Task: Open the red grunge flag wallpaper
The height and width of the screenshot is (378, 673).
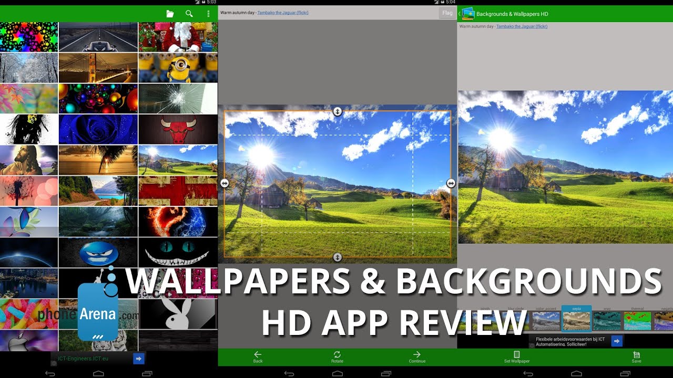Action: click(178, 191)
